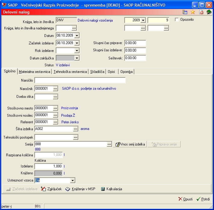Click the Skupni čas izdelave field
The width and height of the screenshot is (214, 210).
[135, 50]
